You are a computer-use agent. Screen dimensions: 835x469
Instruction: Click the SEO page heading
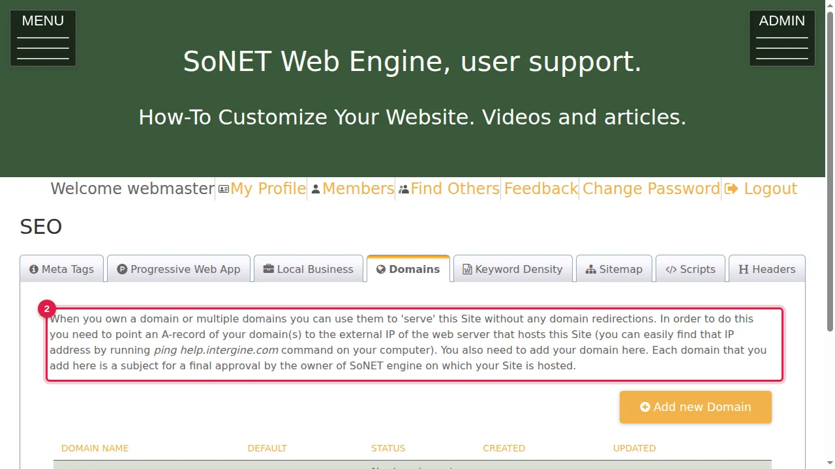coord(41,227)
